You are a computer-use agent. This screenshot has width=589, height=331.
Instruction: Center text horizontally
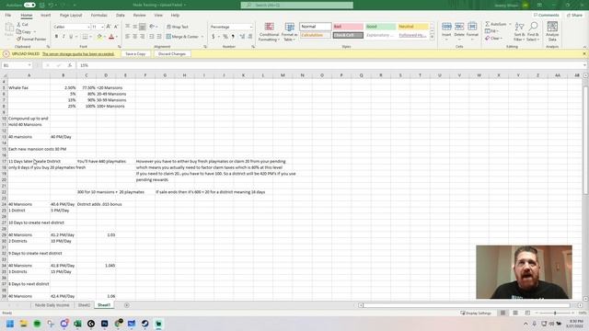point(135,37)
